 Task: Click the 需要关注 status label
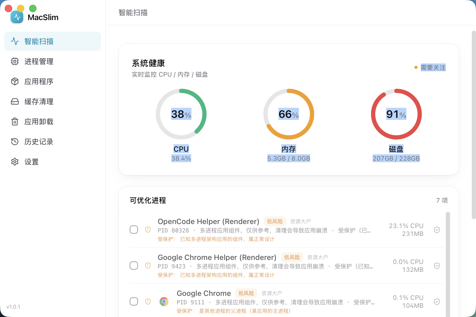pos(433,68)
